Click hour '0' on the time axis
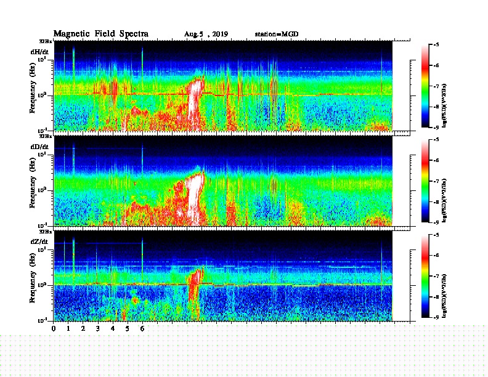Image resolution: width=488 pixels, height=377 pixels. (x=54, y=328)
